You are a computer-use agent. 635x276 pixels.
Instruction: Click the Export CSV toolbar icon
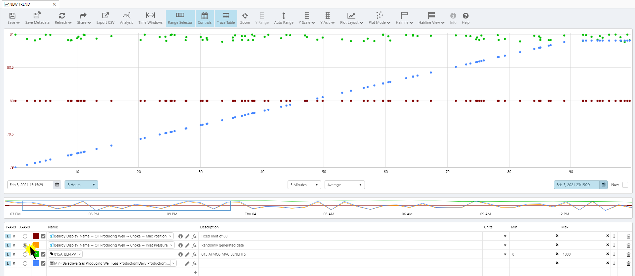[x=105, y=18]
